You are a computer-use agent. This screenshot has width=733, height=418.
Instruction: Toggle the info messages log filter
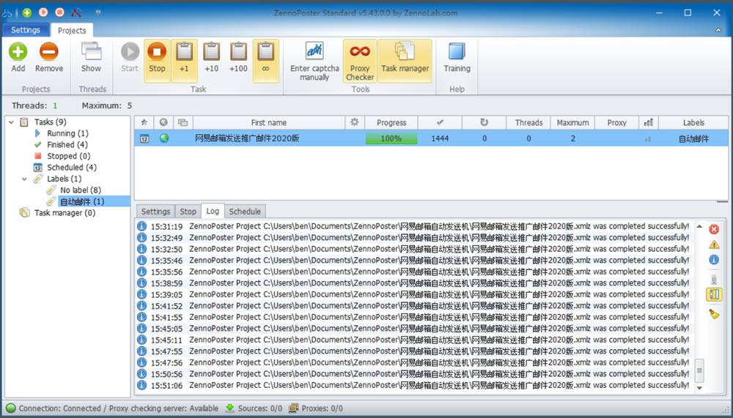point(714,260)
